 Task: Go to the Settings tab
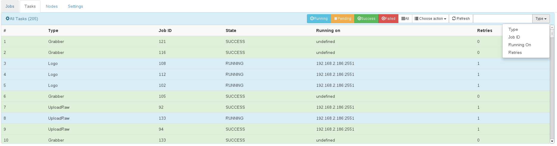click(75, 6)
